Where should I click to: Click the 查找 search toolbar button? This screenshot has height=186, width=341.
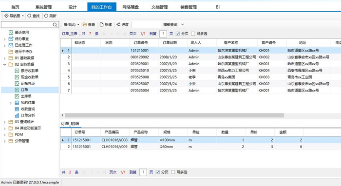coord(34,16)
